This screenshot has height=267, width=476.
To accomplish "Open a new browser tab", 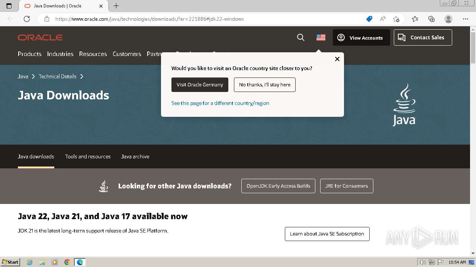I will tap(116, 6).
